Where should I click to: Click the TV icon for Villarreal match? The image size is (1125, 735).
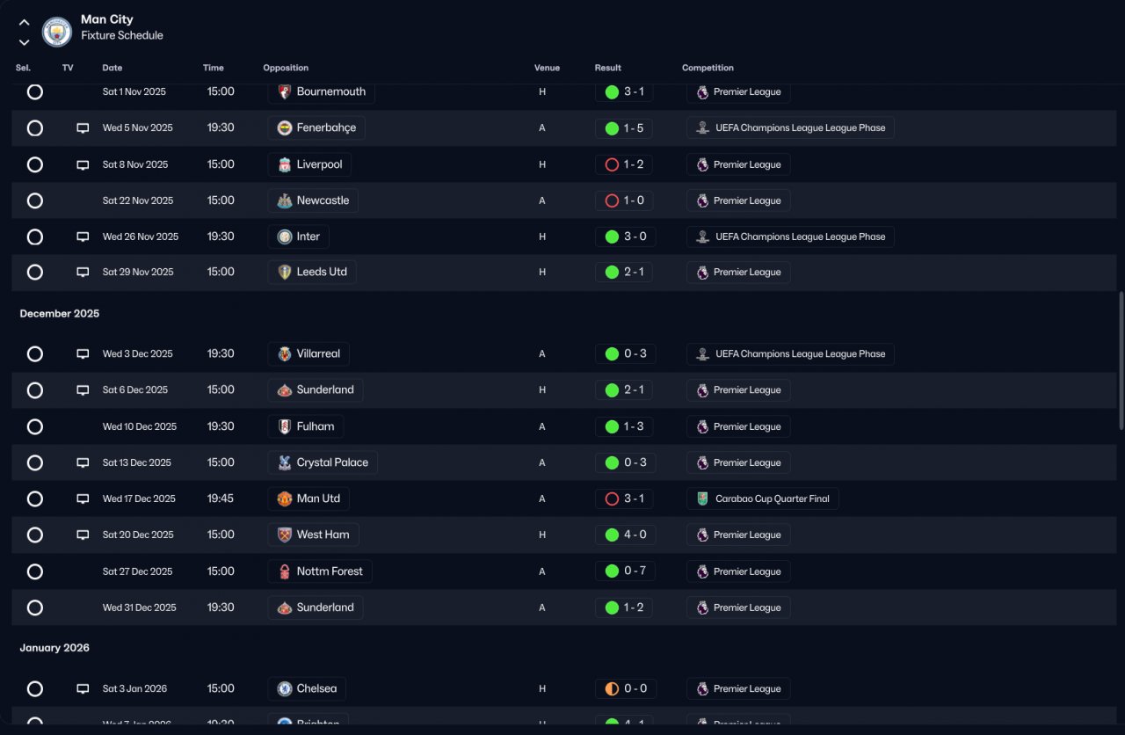point(83,354)
